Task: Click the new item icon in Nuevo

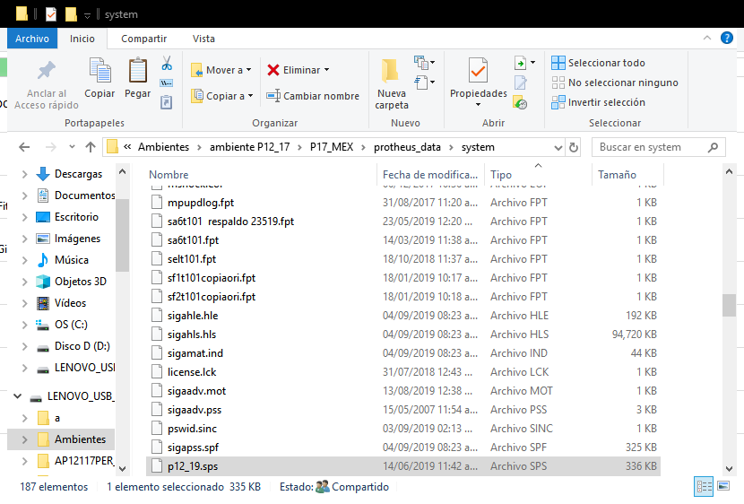Action: (x=421, y=62)
